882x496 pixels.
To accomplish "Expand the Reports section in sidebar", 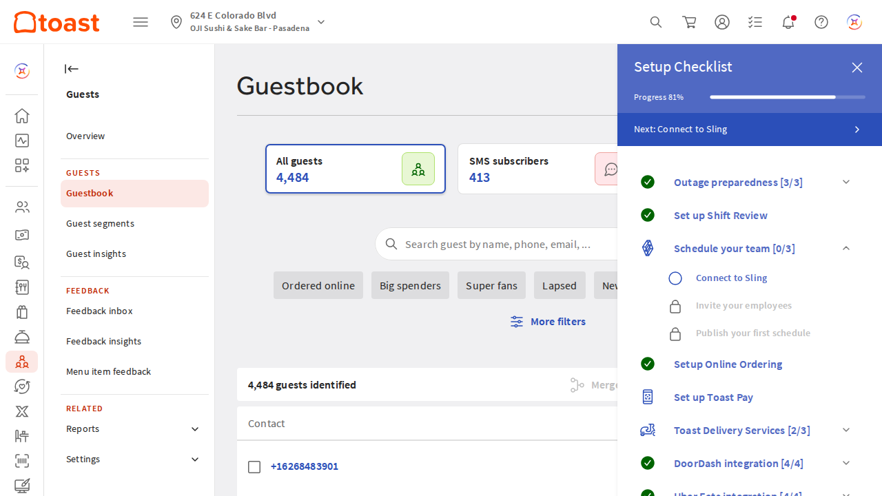I will (x=195, y=428).
